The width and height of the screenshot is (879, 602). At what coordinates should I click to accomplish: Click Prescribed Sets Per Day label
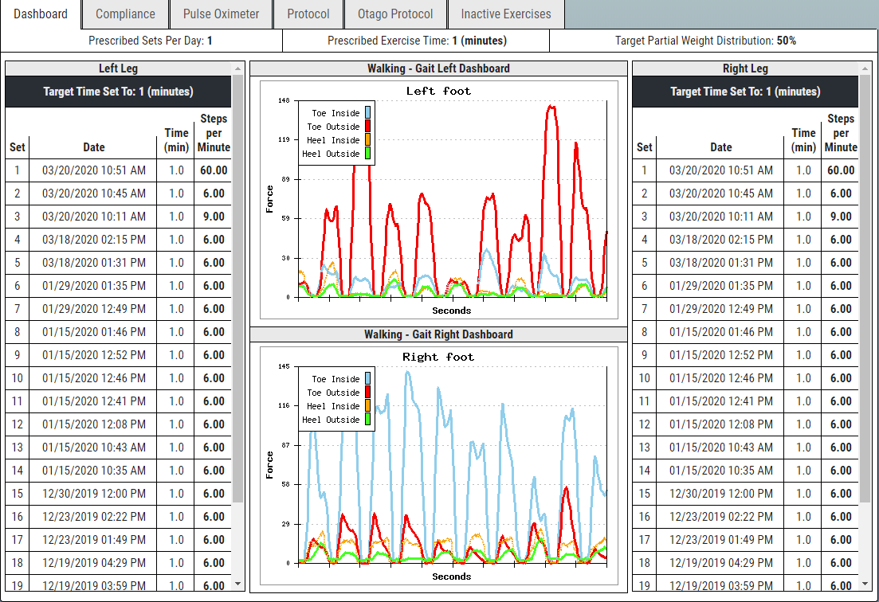[x=151, y=41]
